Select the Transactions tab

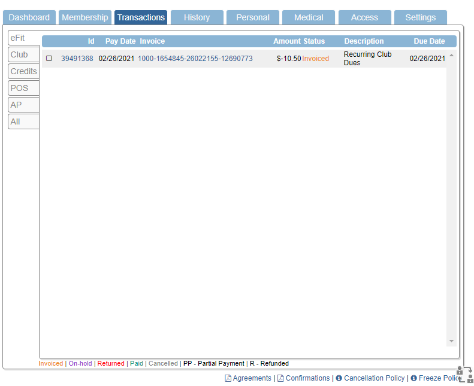[141, 17]
